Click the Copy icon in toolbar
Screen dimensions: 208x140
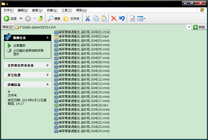tap(96, 18)
